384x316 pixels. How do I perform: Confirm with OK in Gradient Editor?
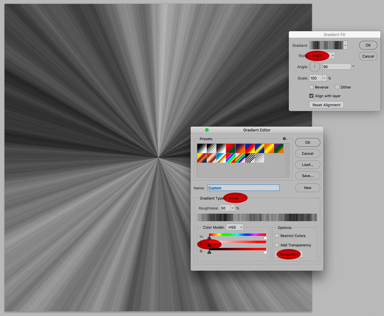pyautogui.click(x=308, y=142)
